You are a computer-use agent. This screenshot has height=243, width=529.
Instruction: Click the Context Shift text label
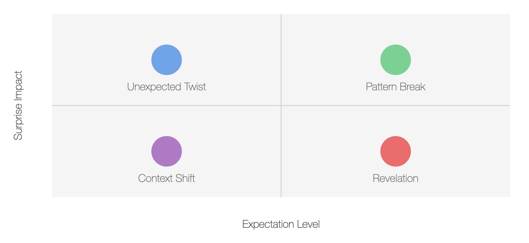coord(166,178)
